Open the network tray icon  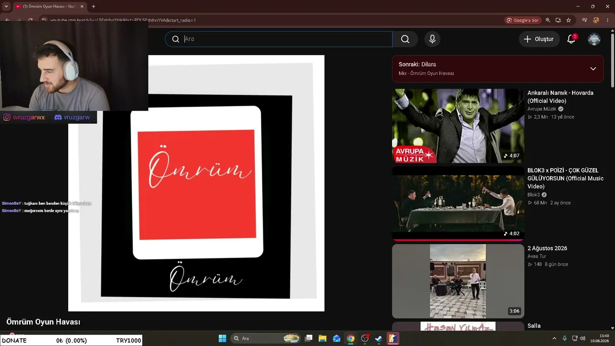click(575, 338)
